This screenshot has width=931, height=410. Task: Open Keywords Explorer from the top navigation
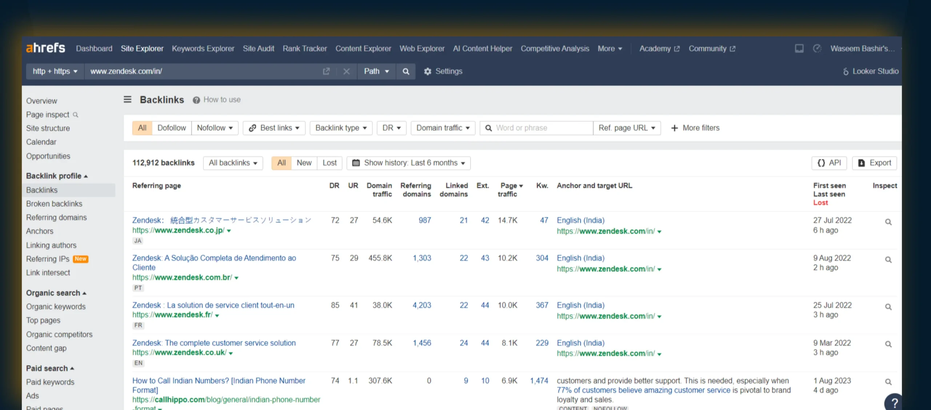pyautogui.click(x=203, y=48)
